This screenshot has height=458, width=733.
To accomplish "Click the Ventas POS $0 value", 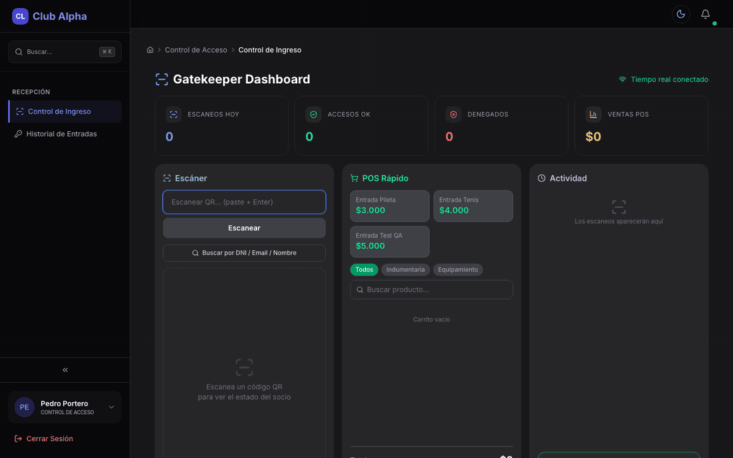I will pos(593,136).
